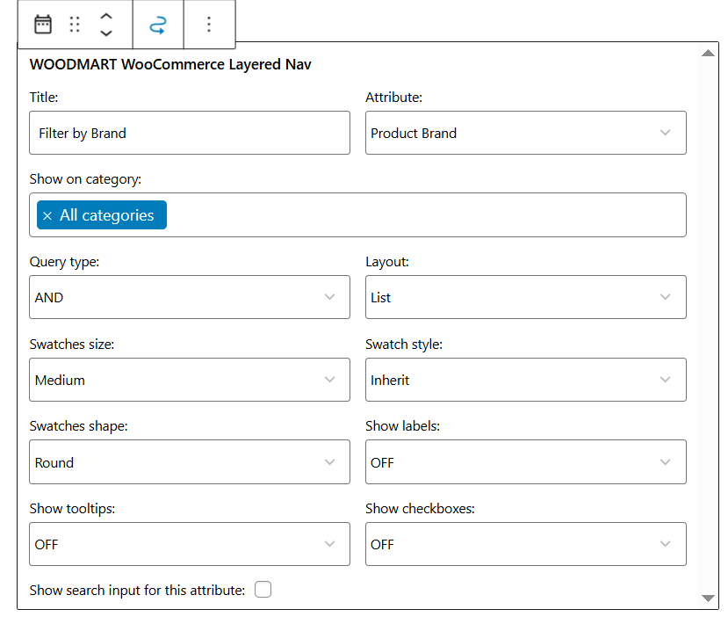Click the drag handle dots icon
This screenshot has width=728, height=624.
point(75,25)
